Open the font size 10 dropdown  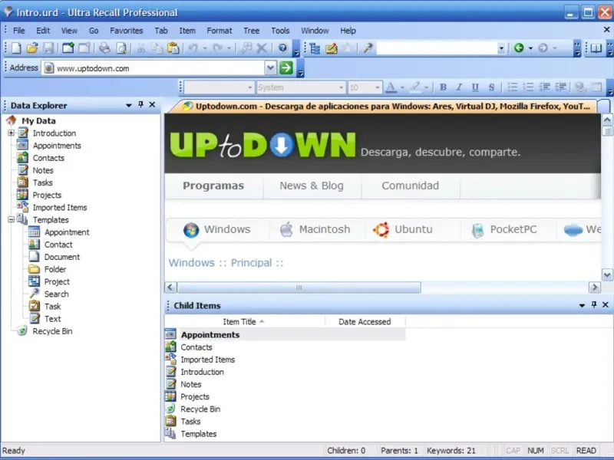[x=378, y=87]
